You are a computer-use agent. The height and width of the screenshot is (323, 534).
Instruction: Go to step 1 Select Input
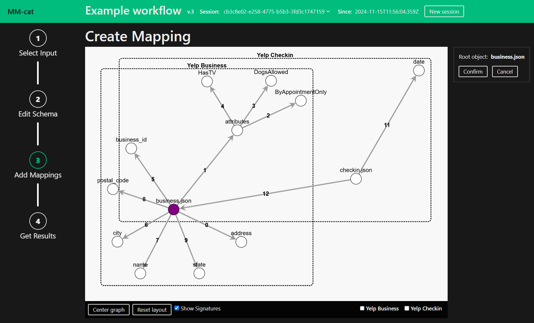coord(38,43)
